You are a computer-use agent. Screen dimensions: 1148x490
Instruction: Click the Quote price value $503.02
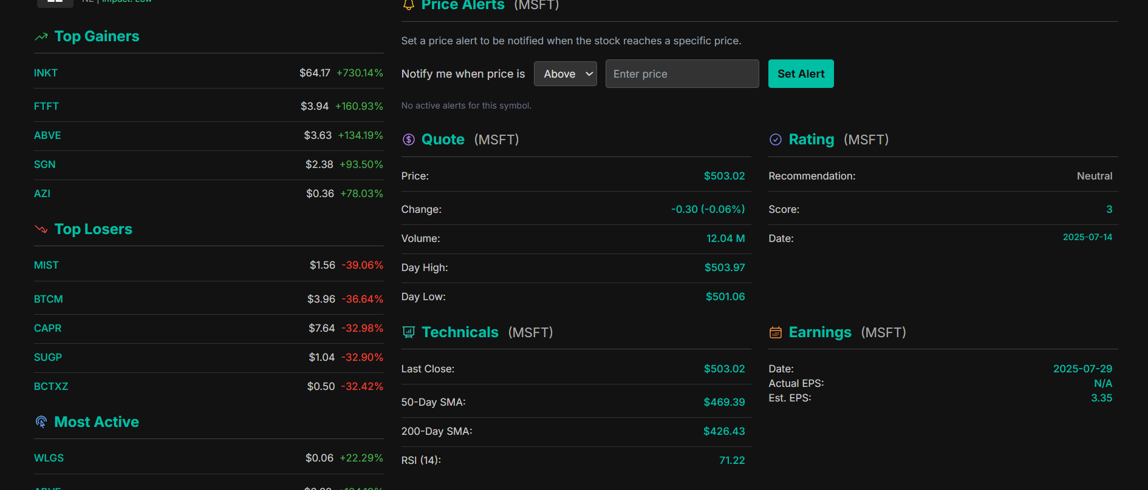724,176
